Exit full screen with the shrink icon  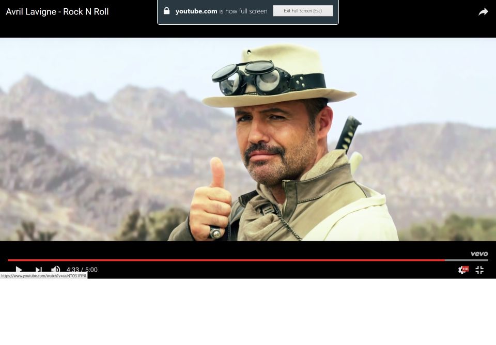coord(479,270)
